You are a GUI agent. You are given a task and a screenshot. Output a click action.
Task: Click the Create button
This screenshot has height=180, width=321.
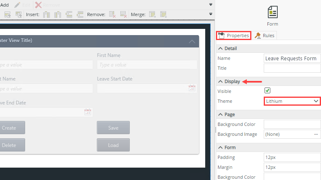12,128
